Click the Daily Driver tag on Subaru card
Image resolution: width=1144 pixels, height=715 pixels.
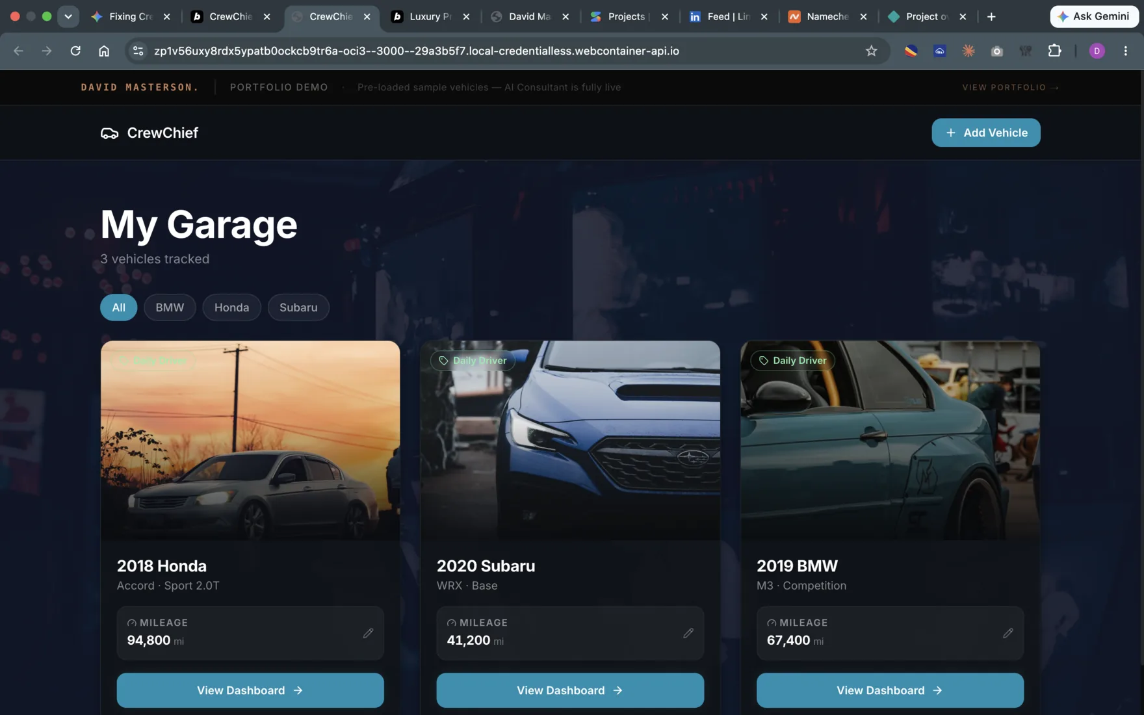coord(473,361)
